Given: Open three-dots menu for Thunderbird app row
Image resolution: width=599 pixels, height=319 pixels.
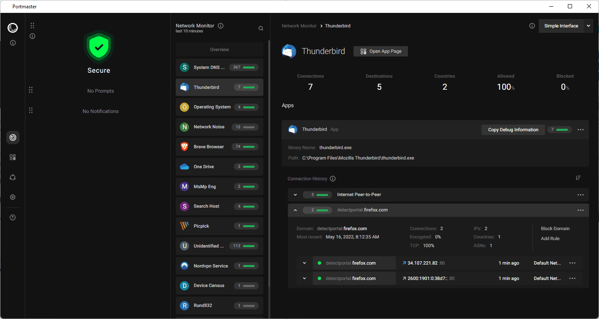Looking at the screenshot, I should (581, 130).
